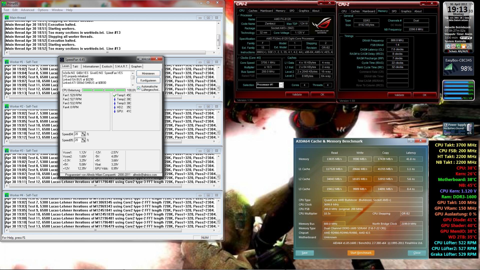Restore down the Main thread child window

[x=208, y=18]
